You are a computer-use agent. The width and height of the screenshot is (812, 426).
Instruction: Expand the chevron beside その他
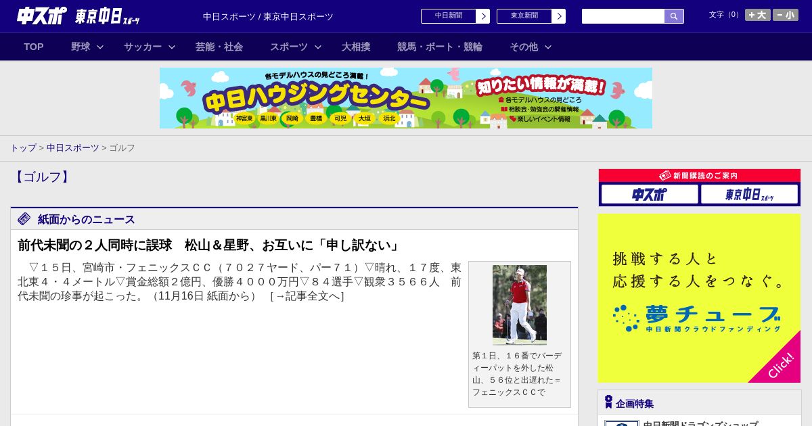[x=548, y=47]
